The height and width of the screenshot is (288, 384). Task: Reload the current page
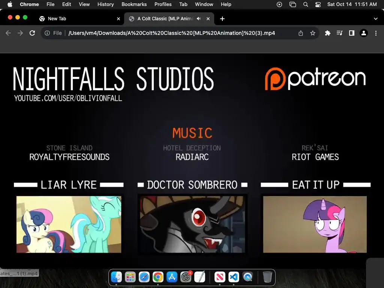[32, 33]
